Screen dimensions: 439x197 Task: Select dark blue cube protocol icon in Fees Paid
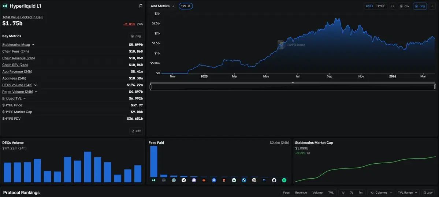tap(264, 181)
